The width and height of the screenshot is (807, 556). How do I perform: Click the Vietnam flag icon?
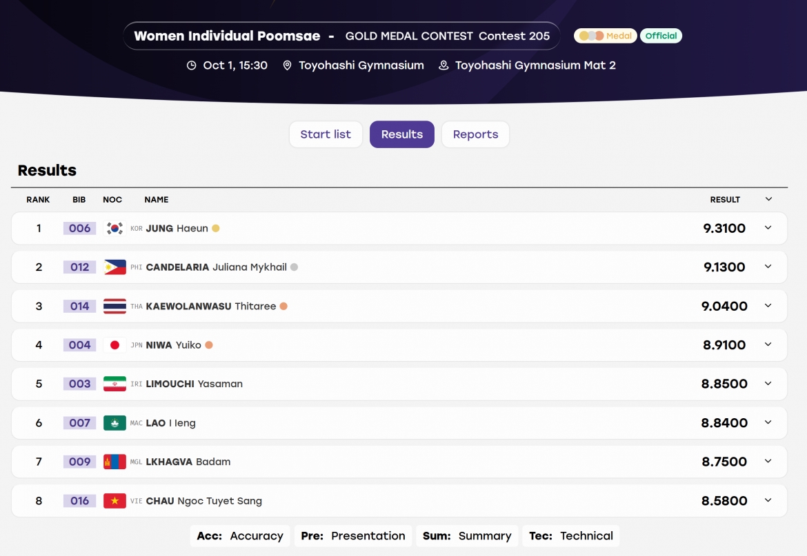114,500
